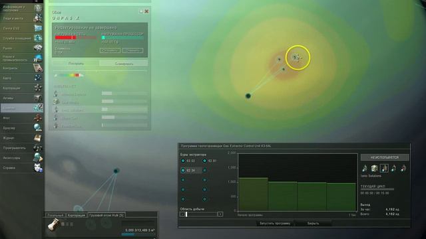
Task: Open the Грузовой отсек Hulk cargo tab
Action: [x=106, y=215]
